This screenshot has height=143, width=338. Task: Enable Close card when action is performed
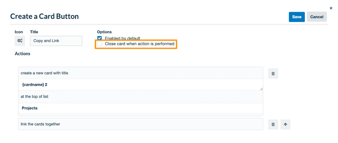tap(99, 44)
